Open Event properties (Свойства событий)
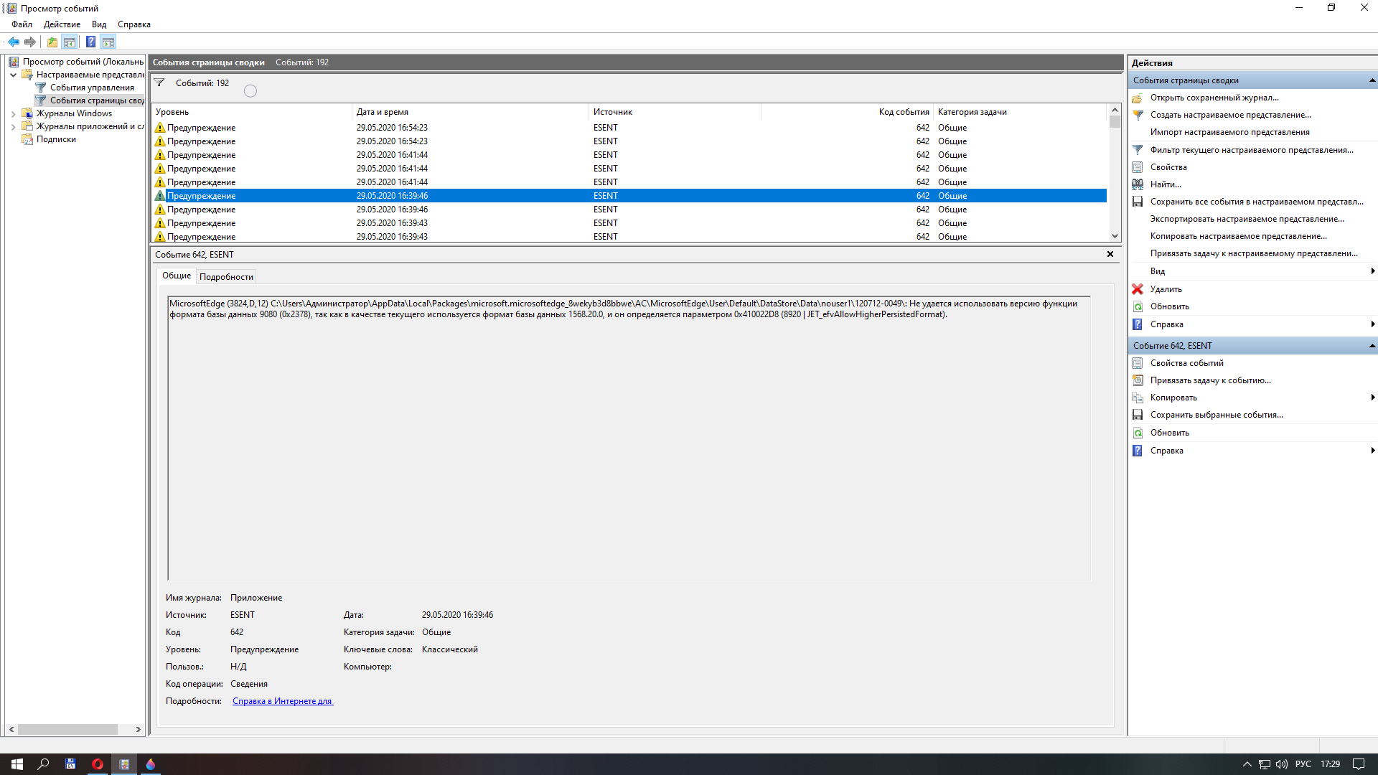 click(x=1187, y=363)
